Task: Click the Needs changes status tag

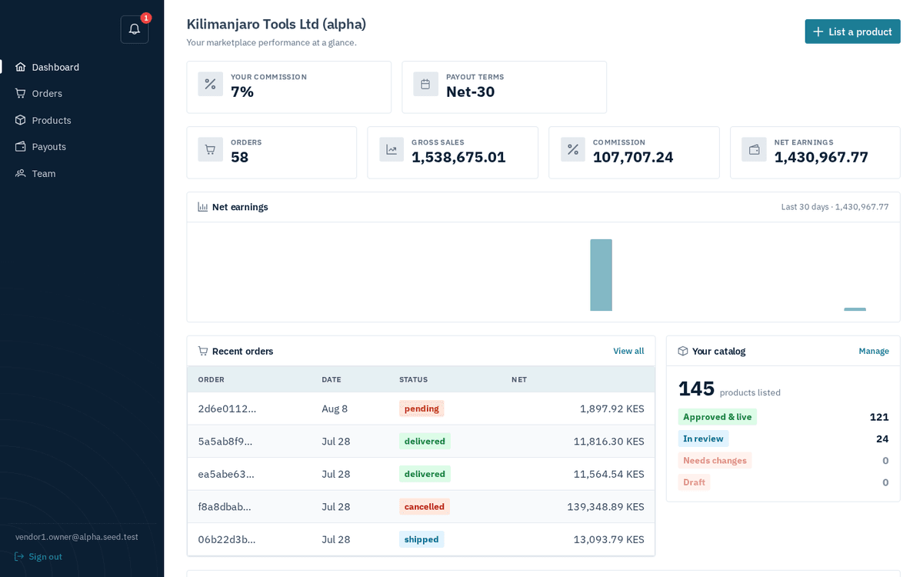Action: [715, 460]
